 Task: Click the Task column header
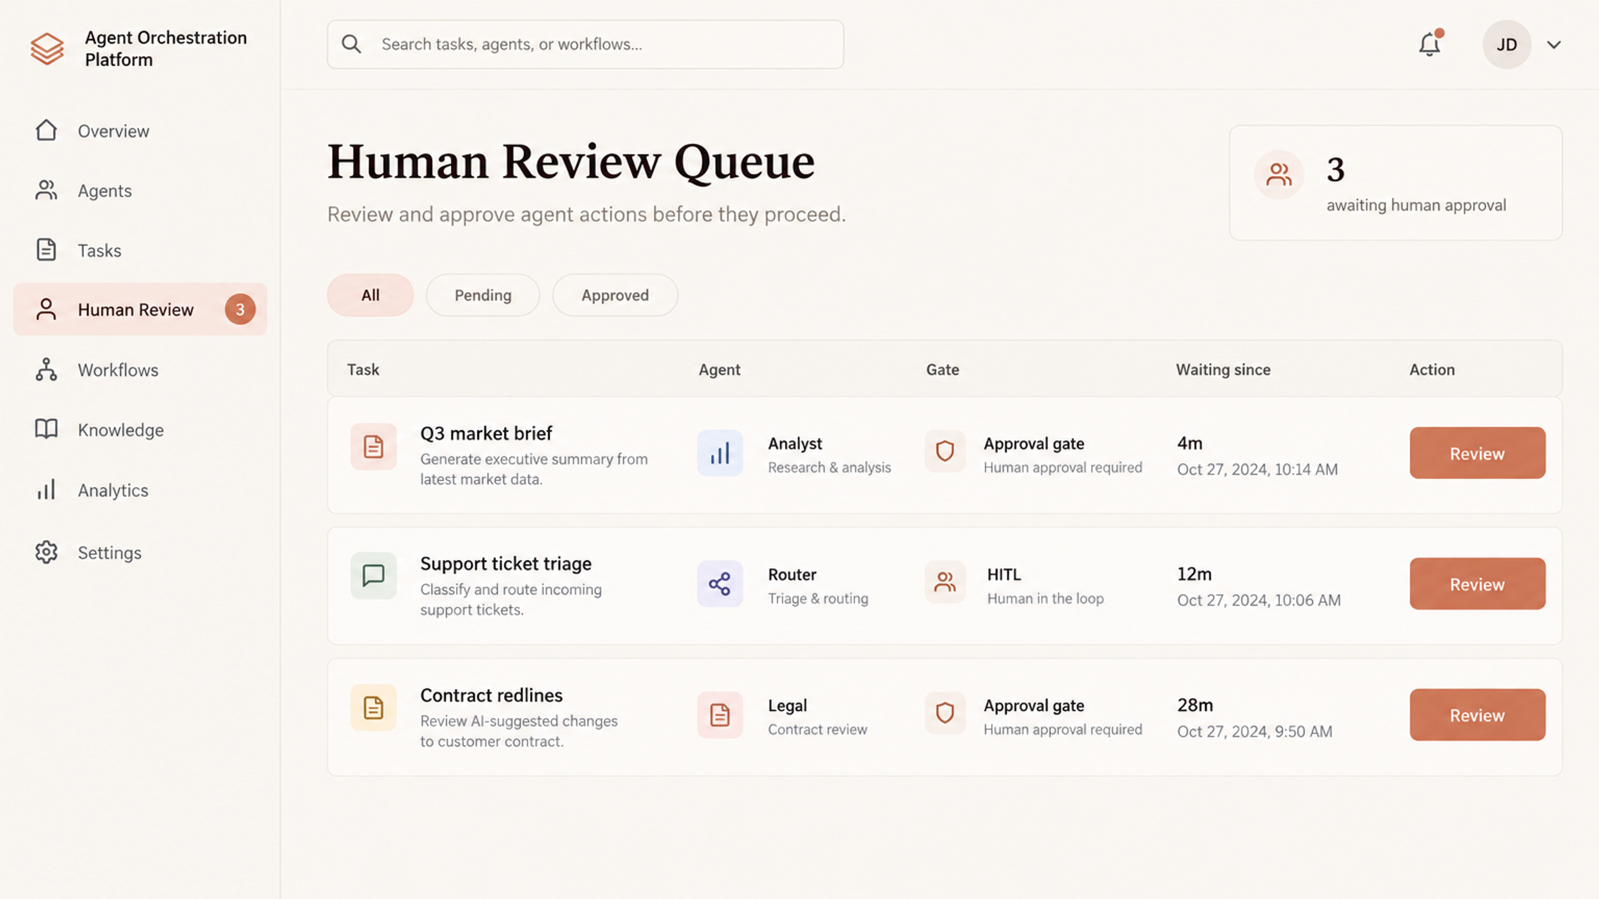pos(363,370)
